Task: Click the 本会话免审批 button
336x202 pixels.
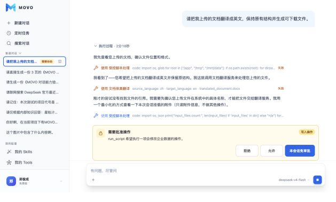Action: 300,151
